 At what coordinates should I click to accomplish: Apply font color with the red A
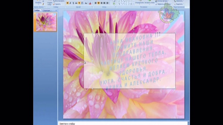coord(90,3)
